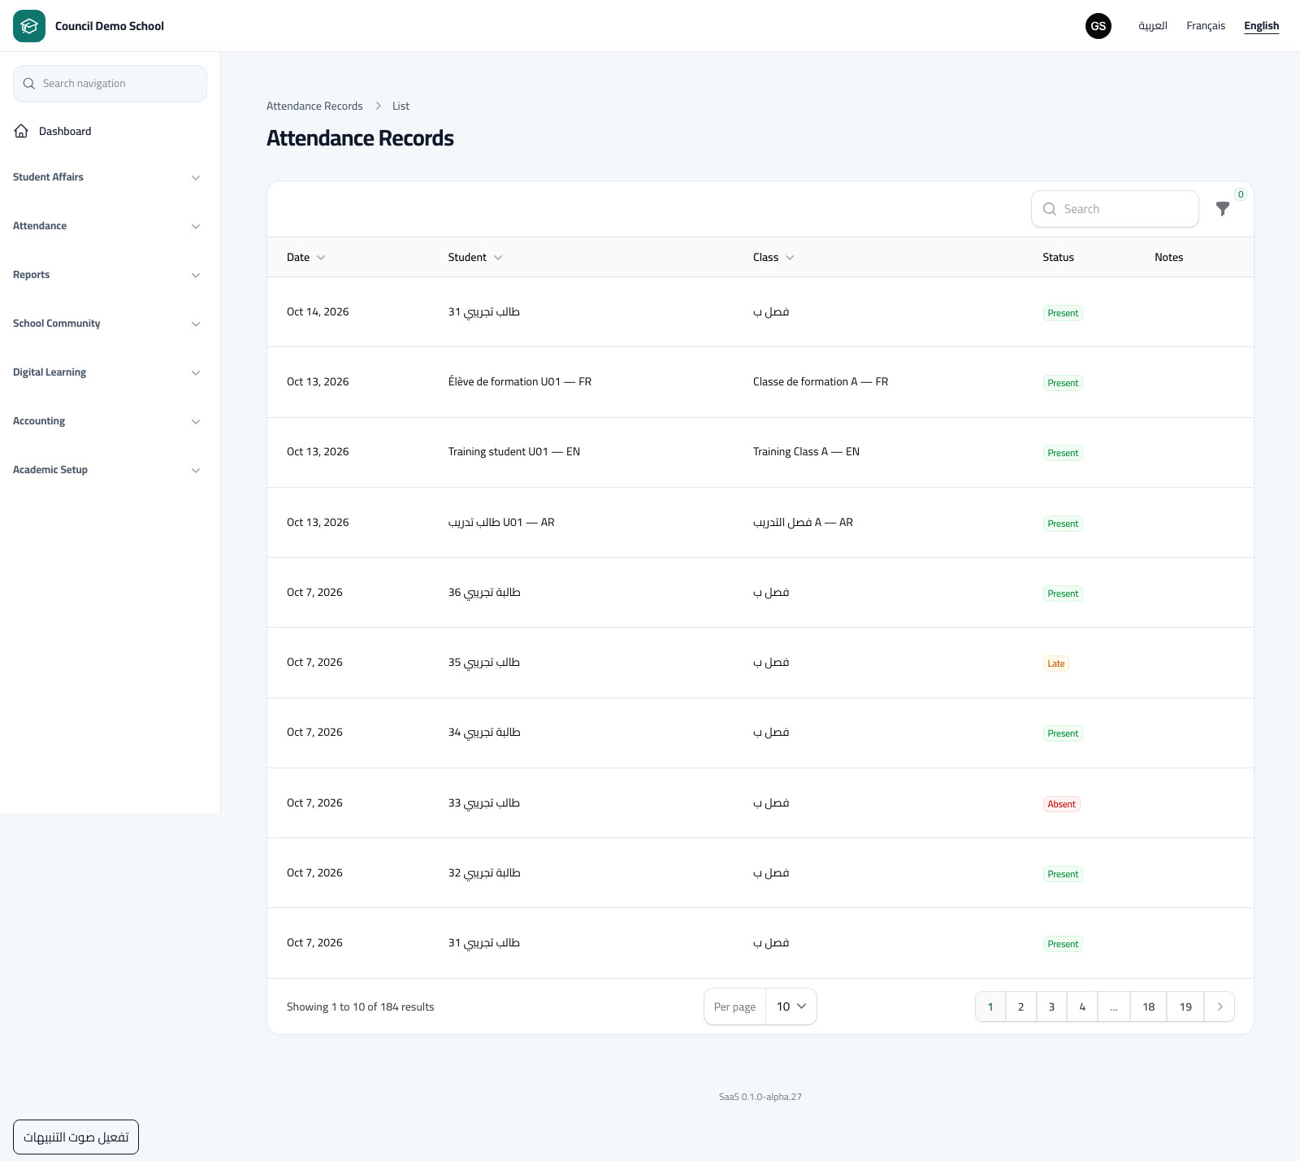Sort table by Date column
Image resolution: width=1300 pixels, height=1161 pixels.
306,257
